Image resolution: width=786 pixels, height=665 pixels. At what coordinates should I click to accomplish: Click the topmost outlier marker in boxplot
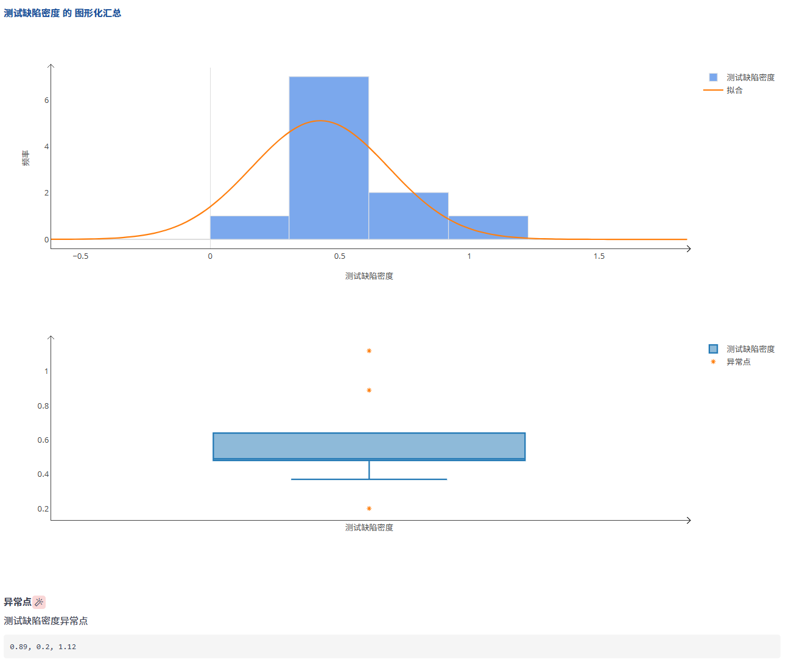pyautogui.click(x=369, y=351)
